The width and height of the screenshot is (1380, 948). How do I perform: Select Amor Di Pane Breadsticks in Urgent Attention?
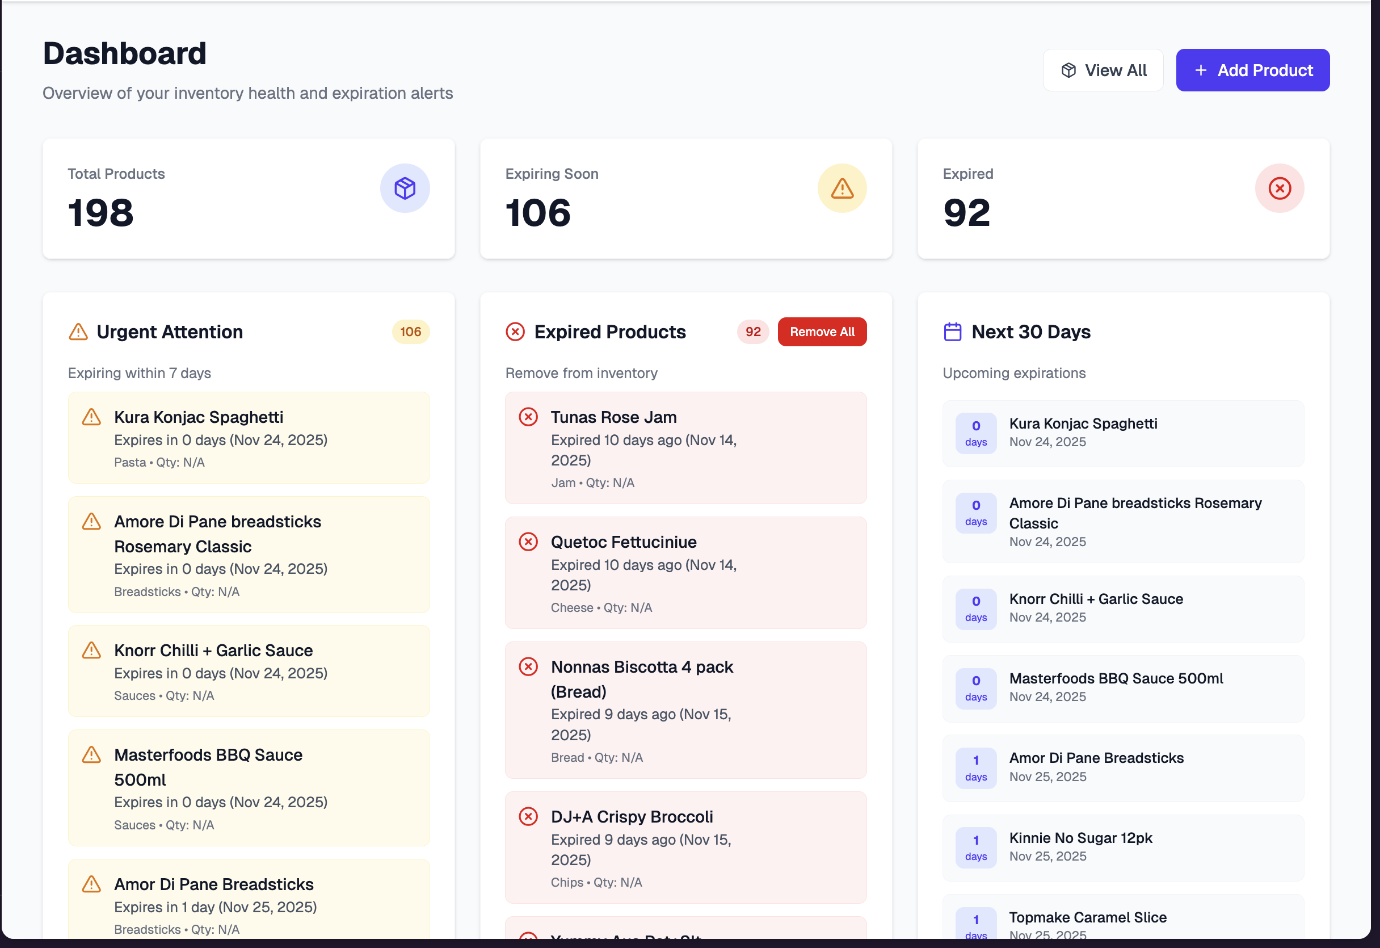[249, 899]
